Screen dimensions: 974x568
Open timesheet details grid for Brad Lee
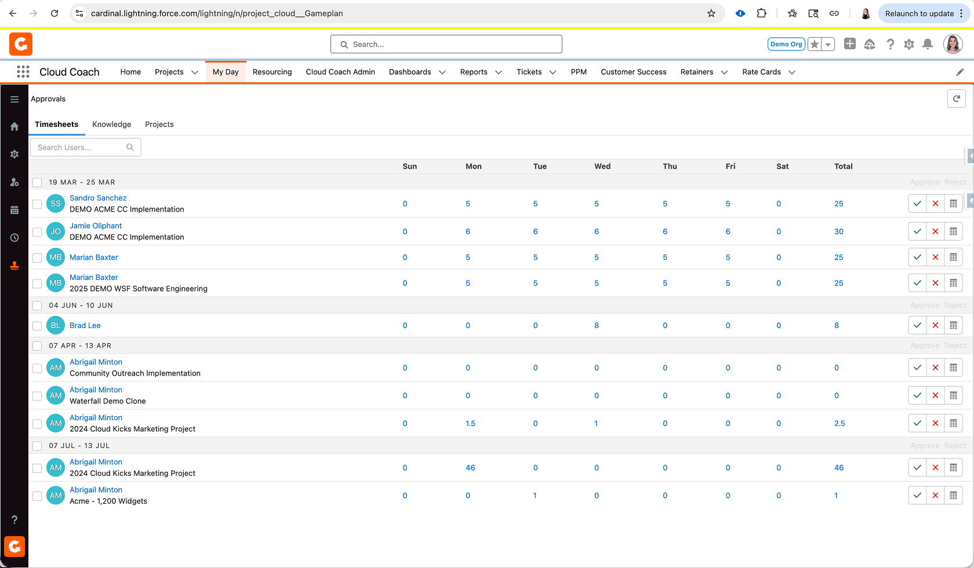tap(953, 325)
